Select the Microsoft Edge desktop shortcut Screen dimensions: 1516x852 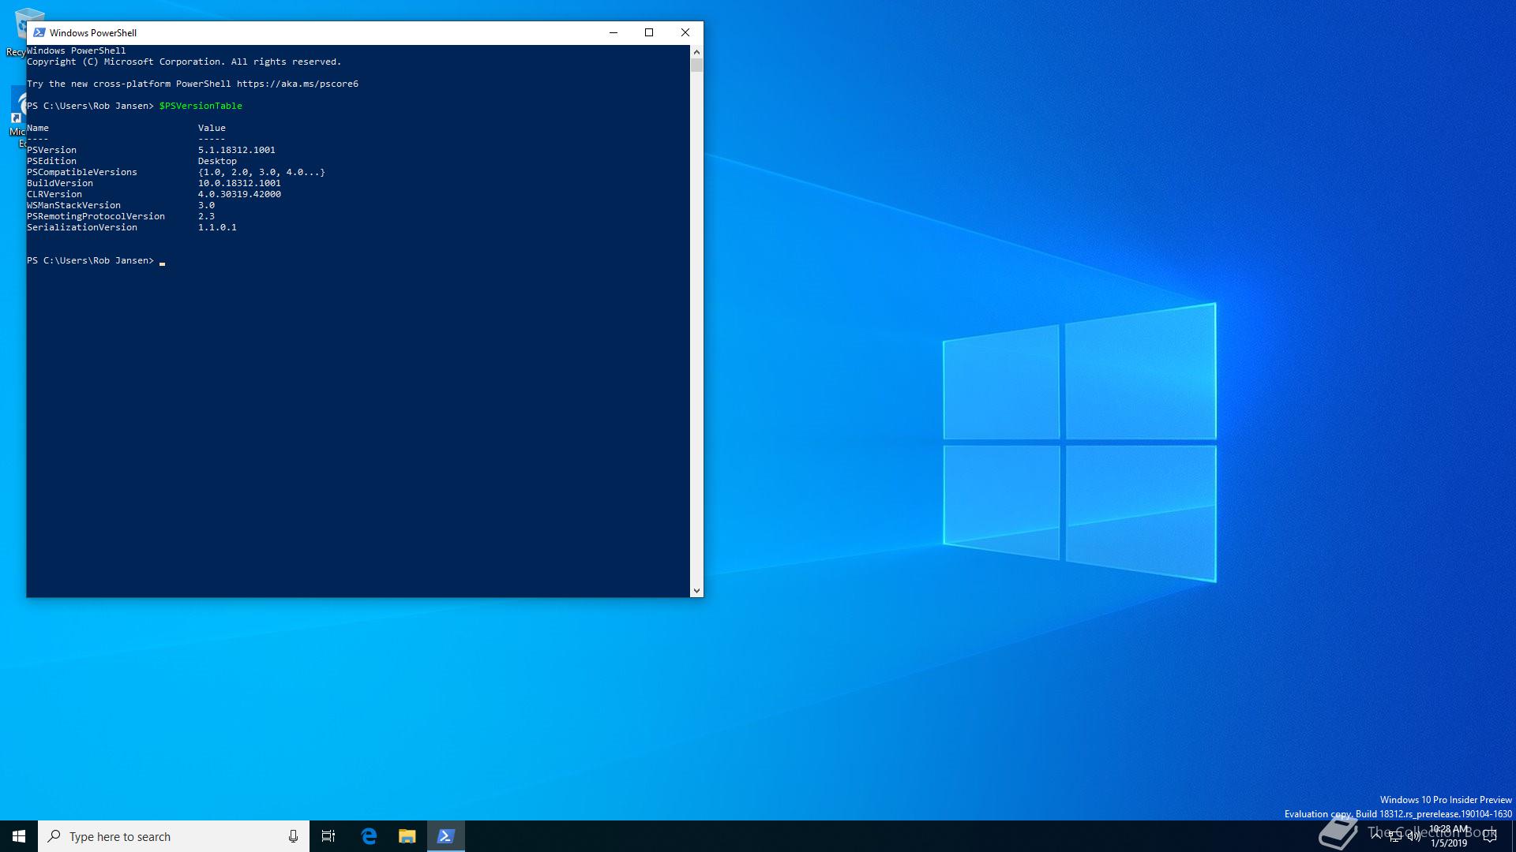[x=19, y=117]
